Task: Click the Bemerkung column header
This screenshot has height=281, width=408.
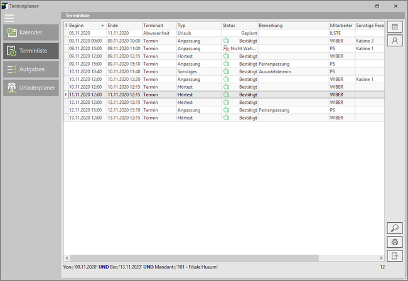Action: (x=292, y=25)
